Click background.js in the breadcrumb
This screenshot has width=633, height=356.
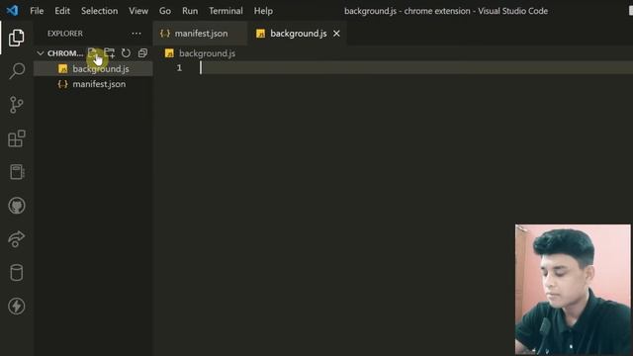207,53
